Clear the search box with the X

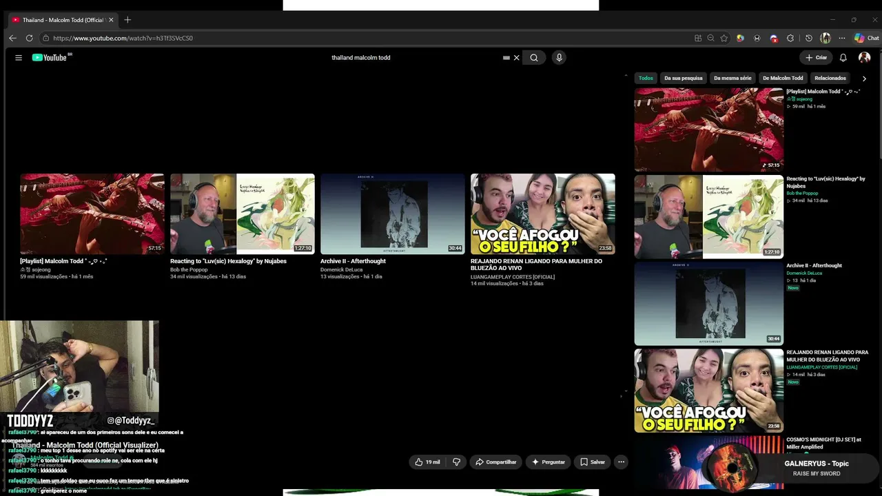point(516,58)
